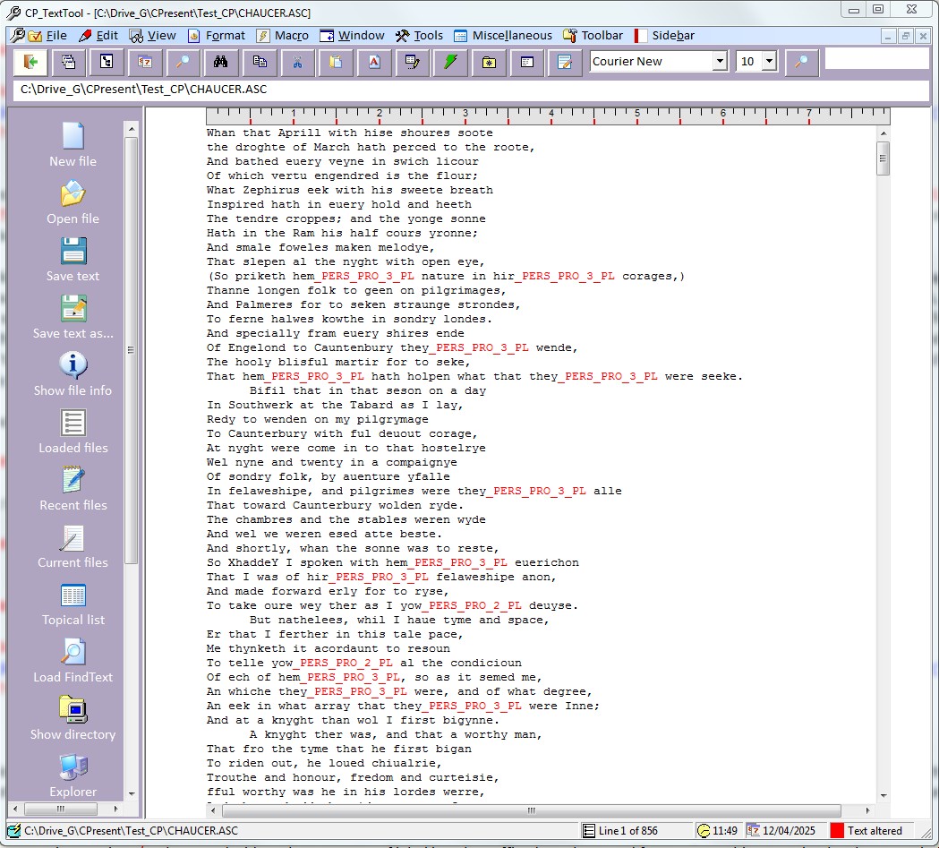Click the green arrow exit toolbar button
The height and width of the screenshot is (848, 939).
(32, 62)
